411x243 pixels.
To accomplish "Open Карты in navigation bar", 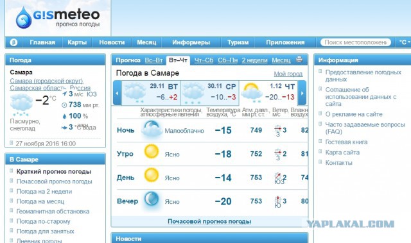I will pyautogui.click(x=77, y=42).
